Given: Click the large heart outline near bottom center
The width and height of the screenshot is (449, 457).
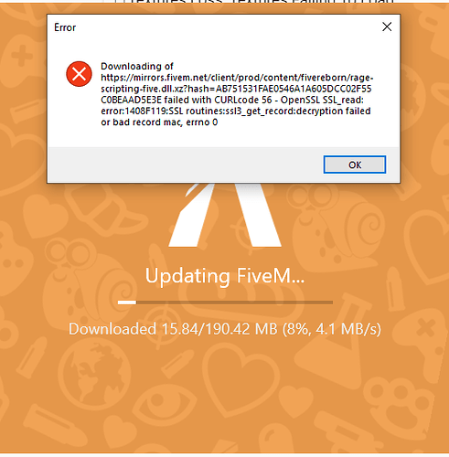Looking at the screenshot, I should coord(241,376).
